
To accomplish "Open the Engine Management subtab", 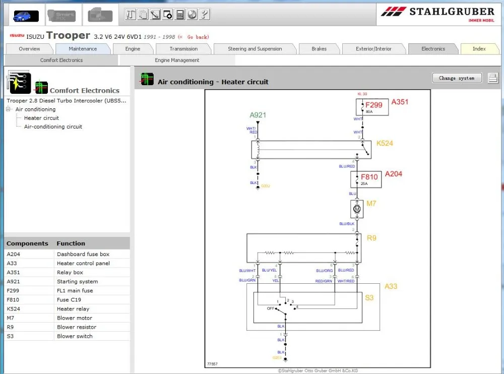I will coord(177,60).
